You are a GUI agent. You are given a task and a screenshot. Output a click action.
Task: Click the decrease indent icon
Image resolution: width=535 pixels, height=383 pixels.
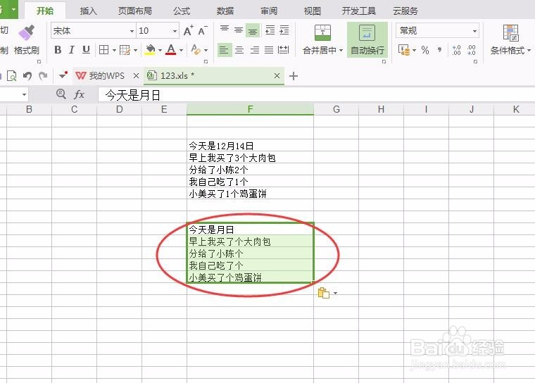(x=270, y=30)
